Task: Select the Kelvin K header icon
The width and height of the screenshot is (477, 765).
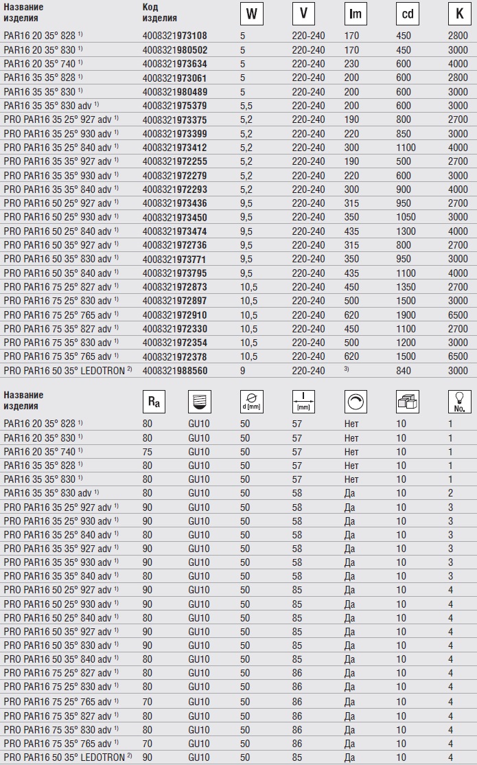Action: point(458,14)
